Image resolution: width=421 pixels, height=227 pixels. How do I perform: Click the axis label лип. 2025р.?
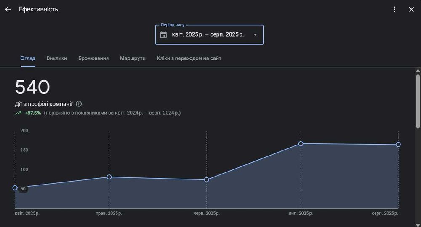click(x=301, y=213)
